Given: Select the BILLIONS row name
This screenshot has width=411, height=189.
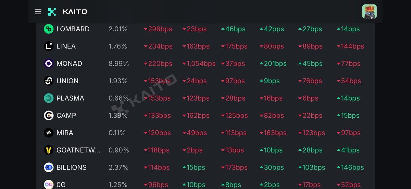Looking at the screenshot, I should (x=72, y=168).
